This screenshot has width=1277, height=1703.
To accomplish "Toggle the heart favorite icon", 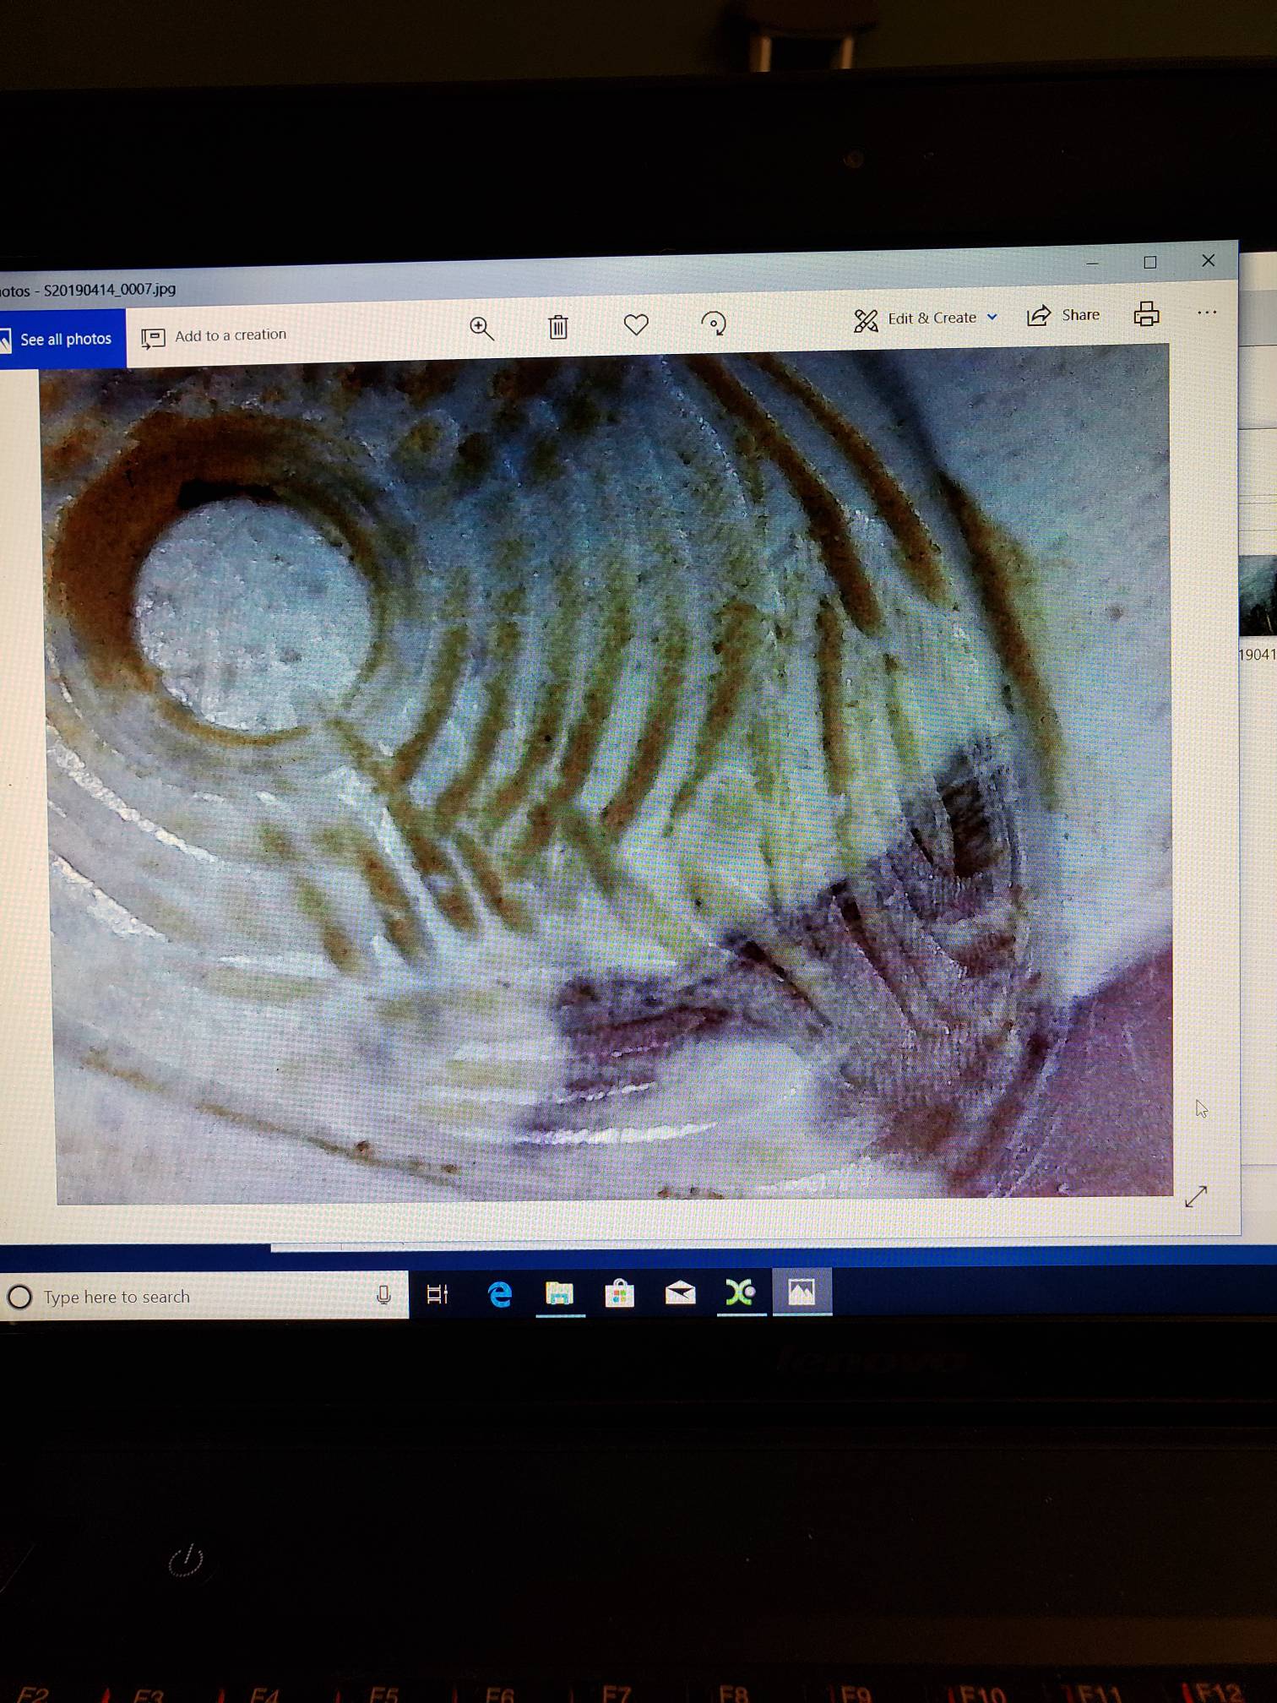I will (636, 324).
